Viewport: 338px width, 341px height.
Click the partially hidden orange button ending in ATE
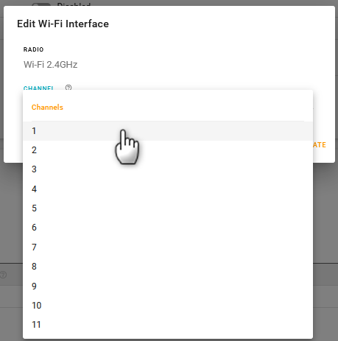[x=320, y=145]
